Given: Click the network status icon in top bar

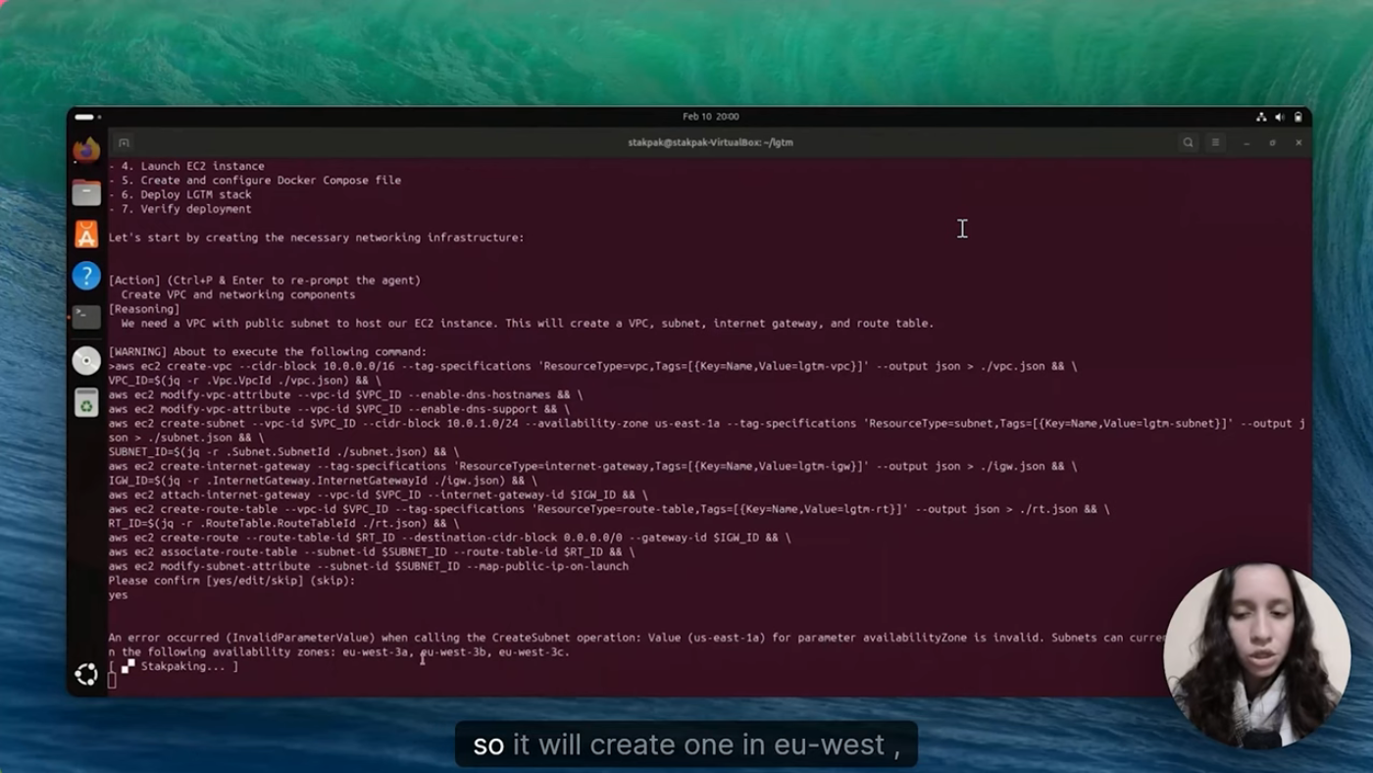Looking at the screenshot, I should pyautogui.click(x=1261, y=117).
